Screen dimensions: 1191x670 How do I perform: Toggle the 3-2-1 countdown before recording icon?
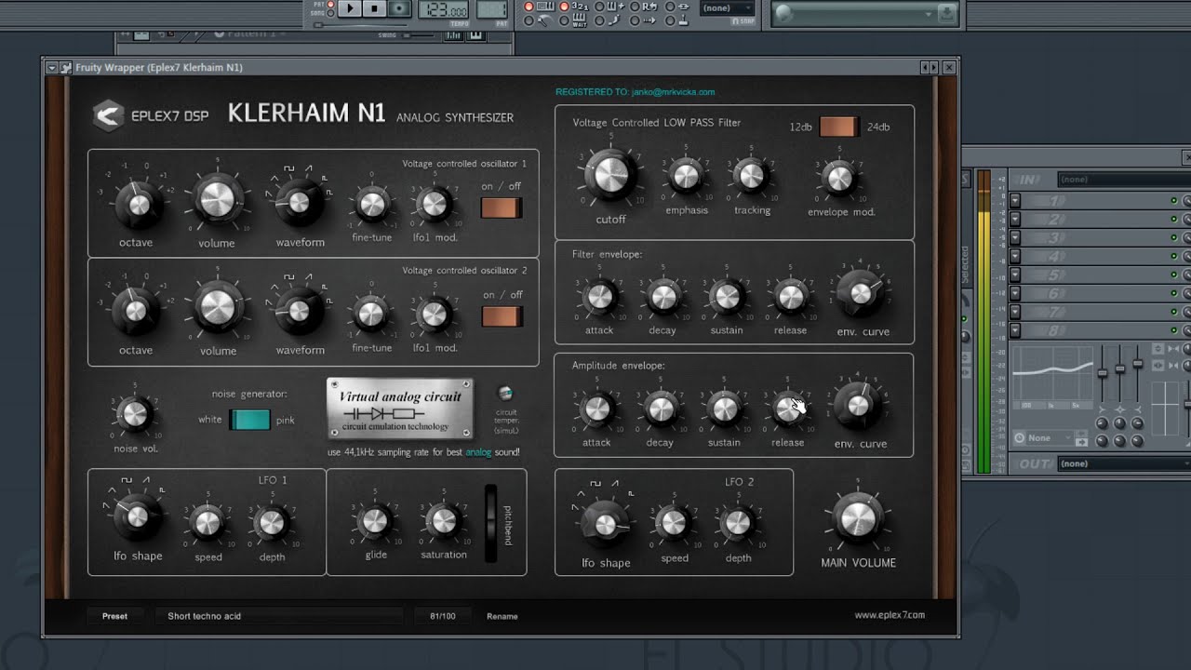point(580,7)
